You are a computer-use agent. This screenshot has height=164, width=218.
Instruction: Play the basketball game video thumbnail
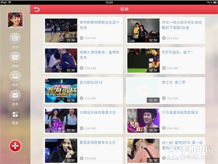point(61,31)
